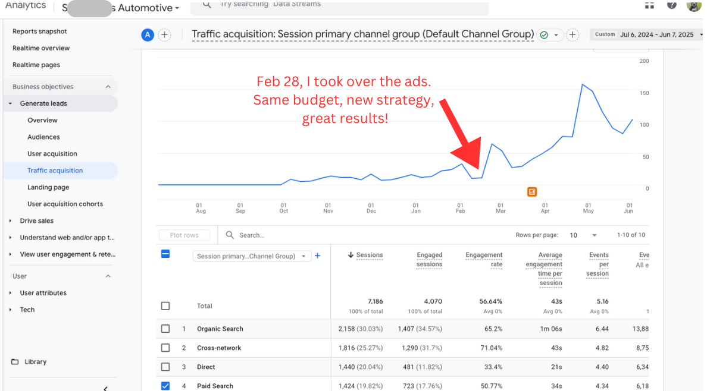Go to the Audiences report
The height and width of the screenshot is (391, 707).
(43, 137)
